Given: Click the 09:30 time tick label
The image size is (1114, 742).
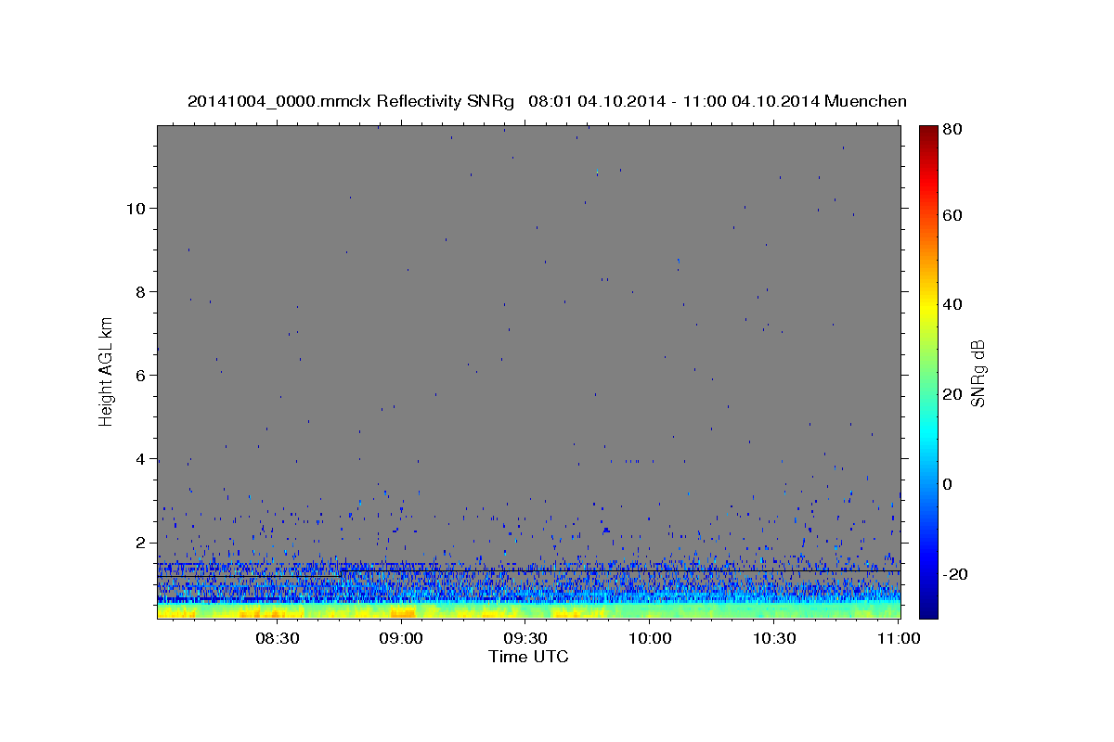Looking at the screenshot, I should [x=525, y=639].
